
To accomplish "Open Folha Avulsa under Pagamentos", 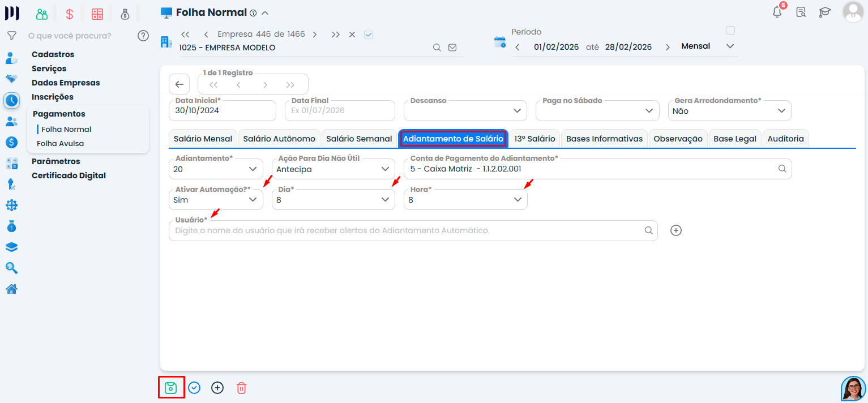I will pyautogui.click(x=60, y=143).
